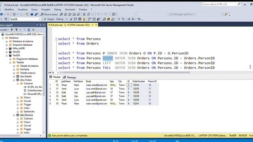
Task: Click the cell with OrderNumber 10234
Action: coord(139,85)
